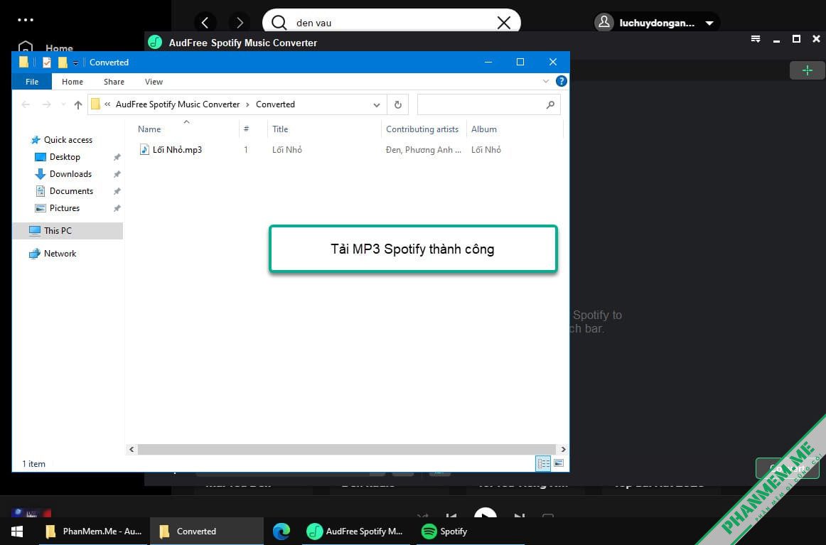Screen dimensions: 826x545
Task: Click Spotify play button
Action: click(x=486, y=514)
